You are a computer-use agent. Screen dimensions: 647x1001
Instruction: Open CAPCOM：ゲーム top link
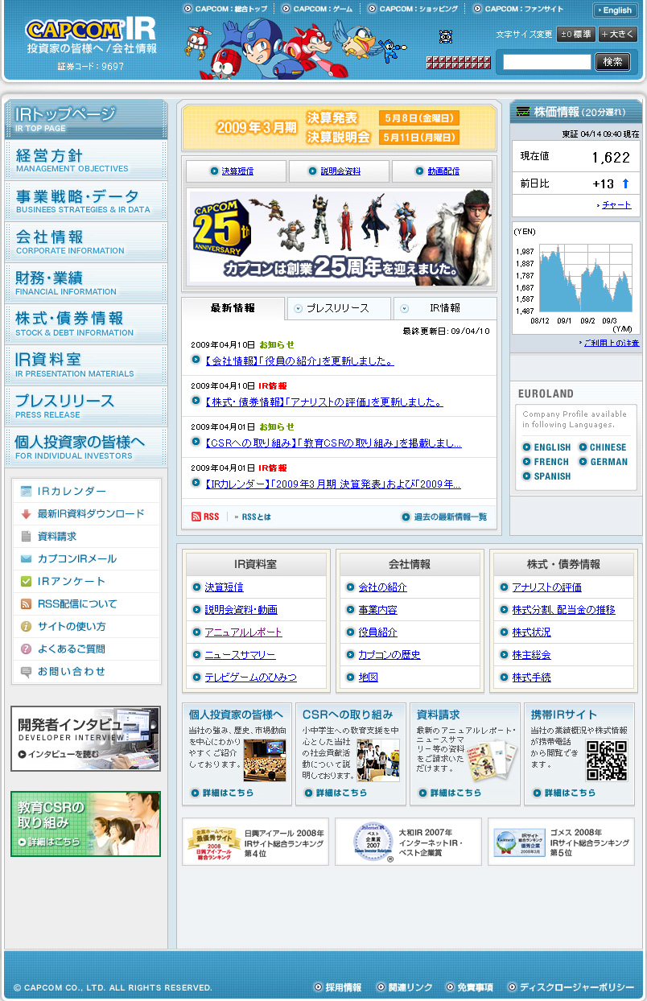click(x=317, y=9)
